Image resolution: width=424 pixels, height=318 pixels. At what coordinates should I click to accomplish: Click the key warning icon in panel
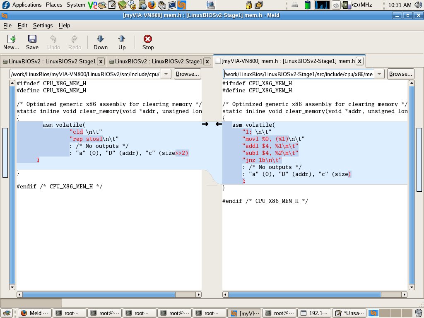pos(259,5)
